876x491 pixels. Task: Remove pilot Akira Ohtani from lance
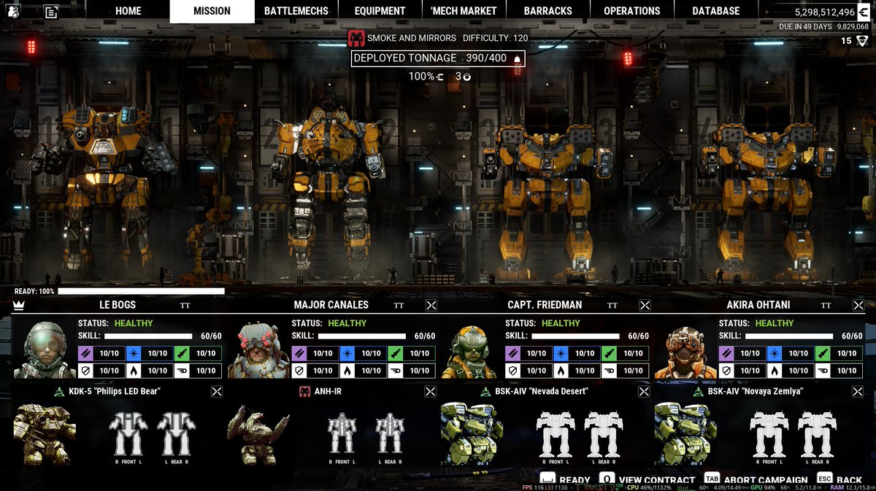pyautogui.click(x=858, y=306)
